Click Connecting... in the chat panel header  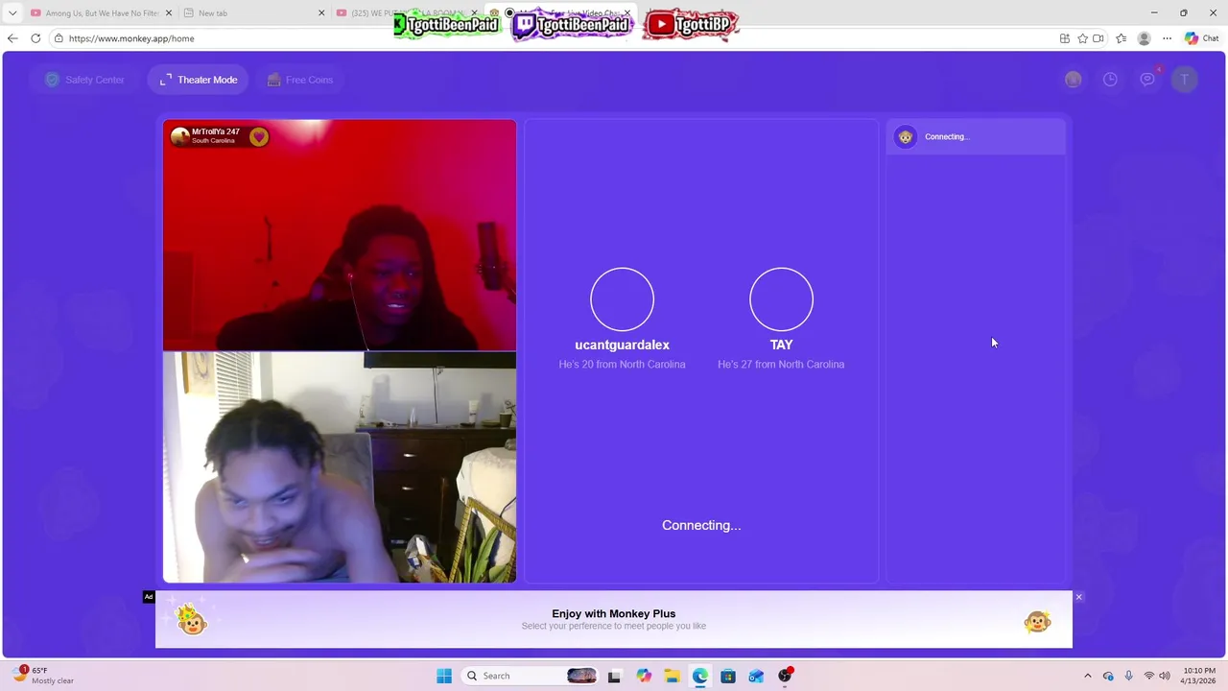coord(947,137)
